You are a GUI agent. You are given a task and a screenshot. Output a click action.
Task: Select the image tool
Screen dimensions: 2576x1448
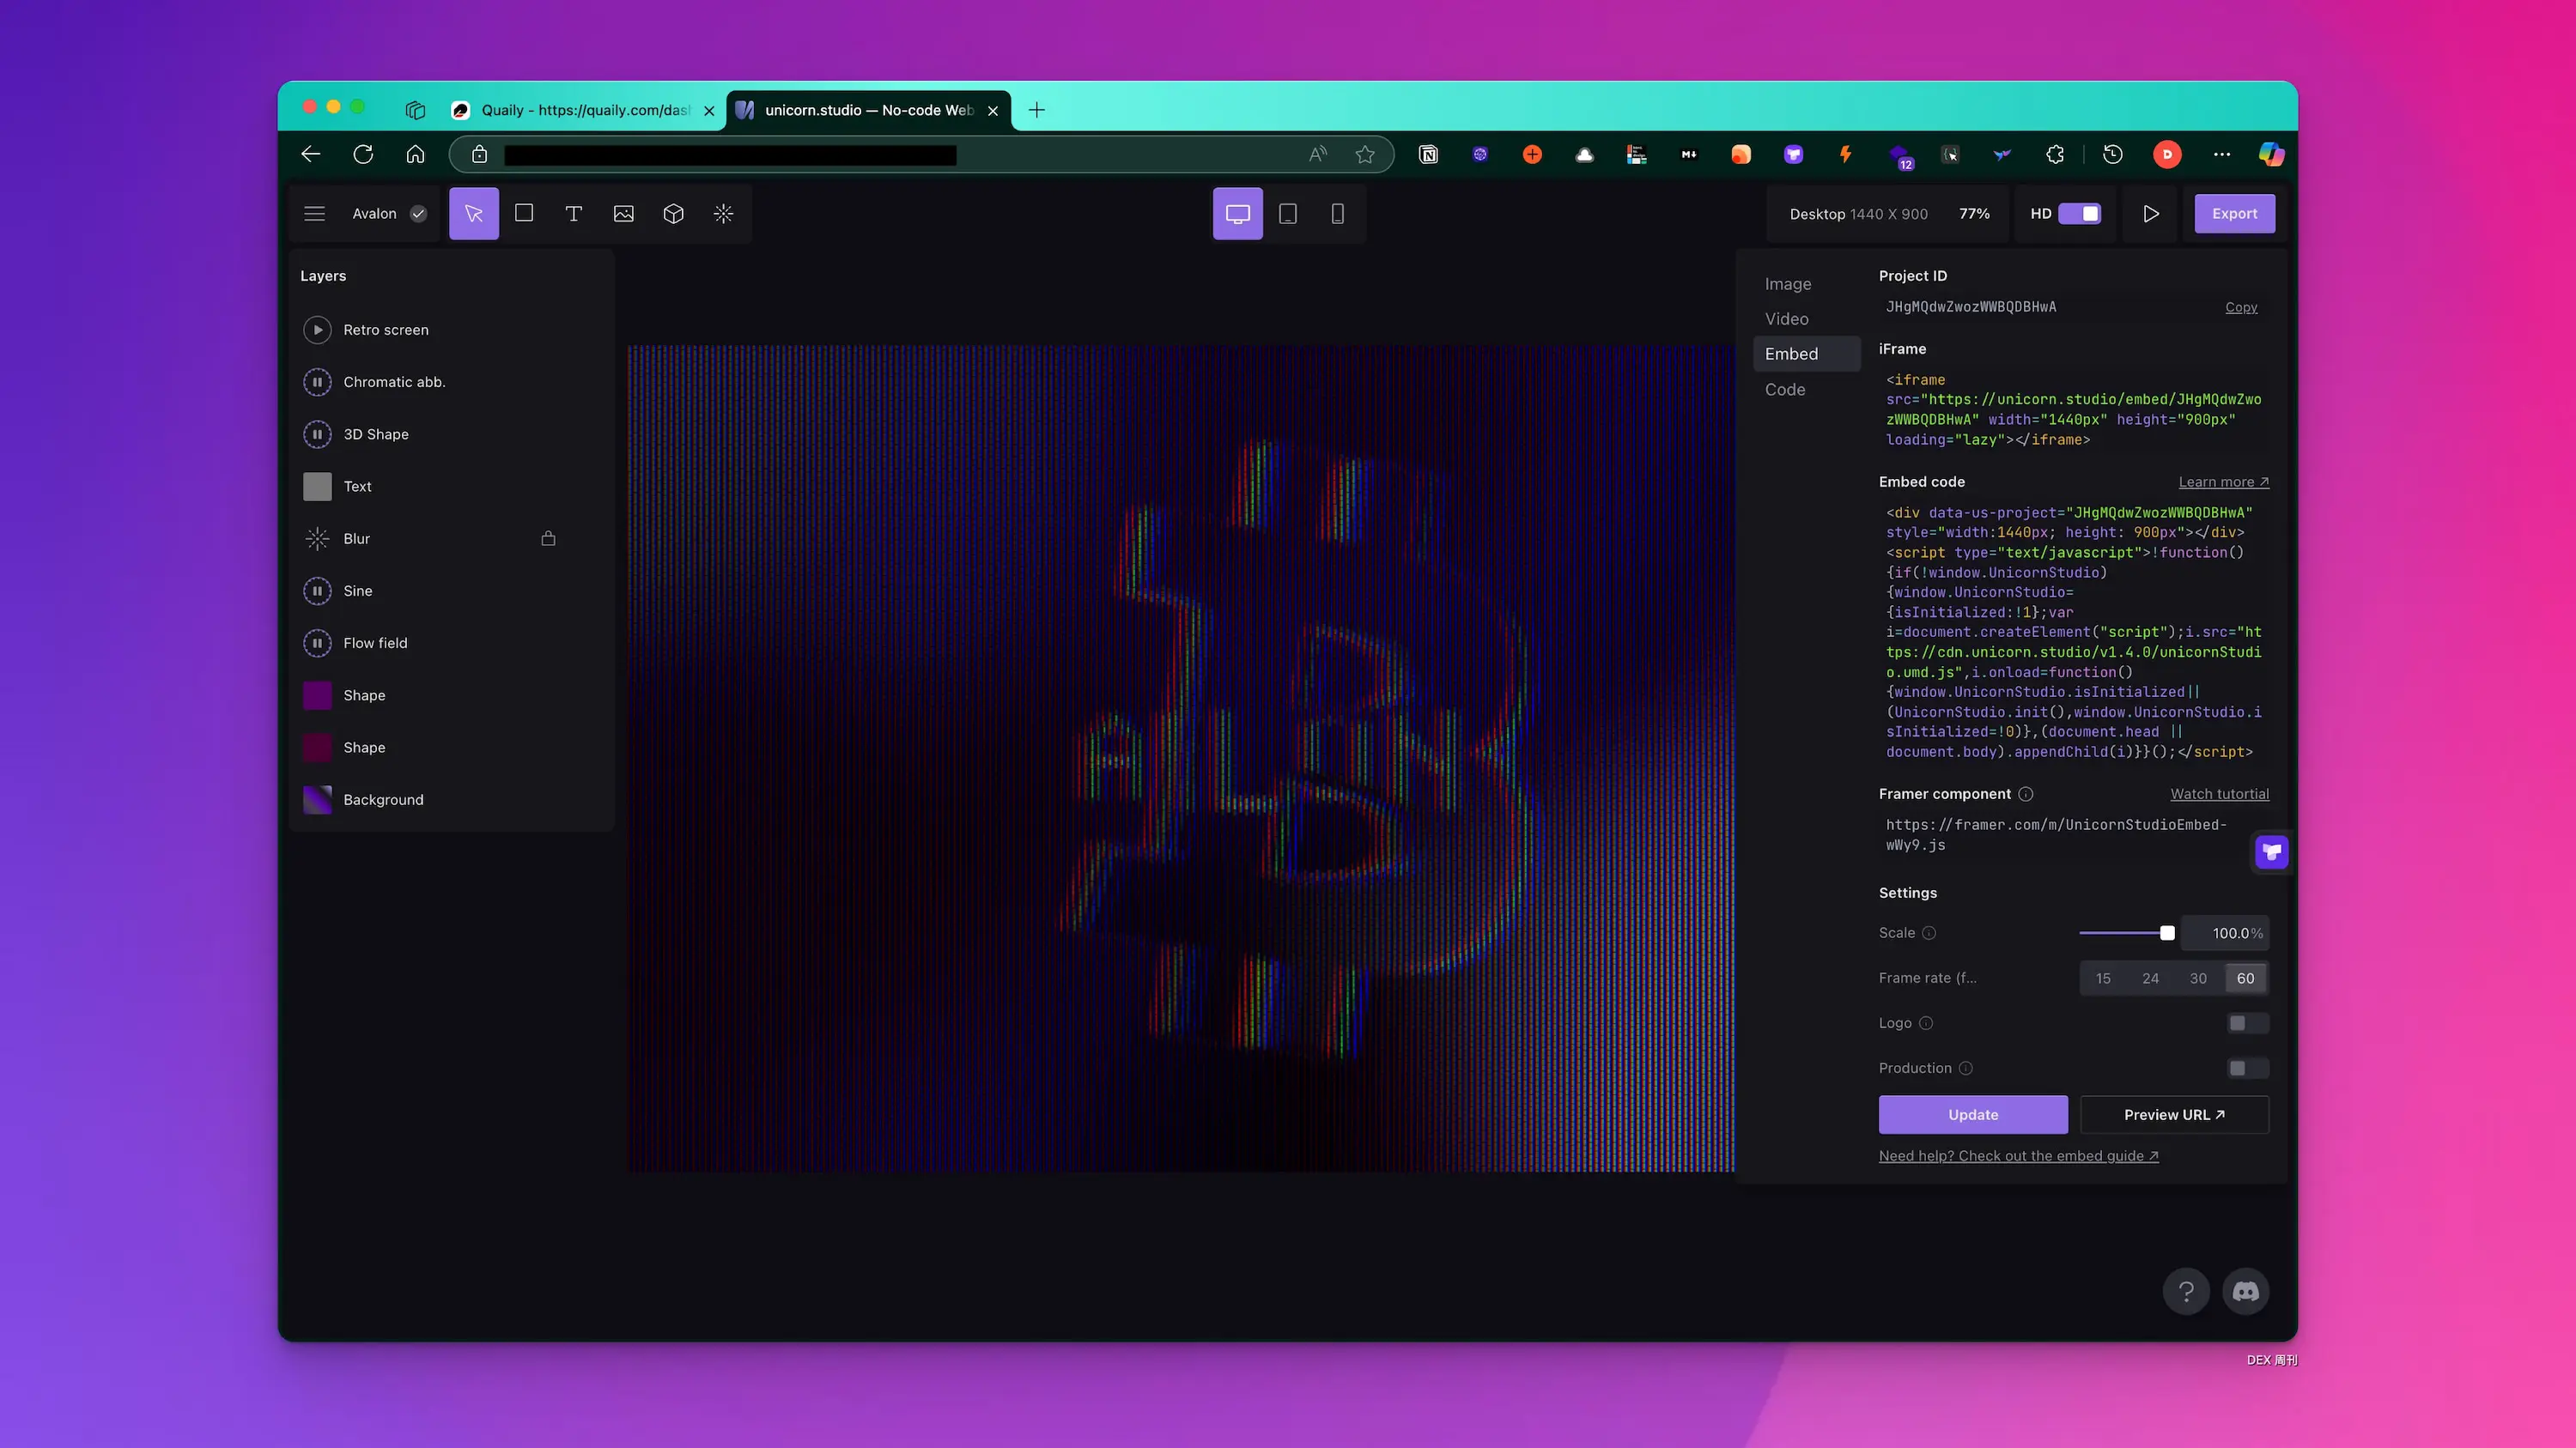click(x=624, y=214)
